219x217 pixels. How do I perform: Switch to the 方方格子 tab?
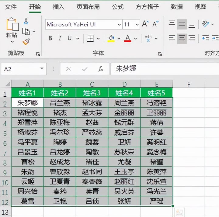tap(147, 7)
